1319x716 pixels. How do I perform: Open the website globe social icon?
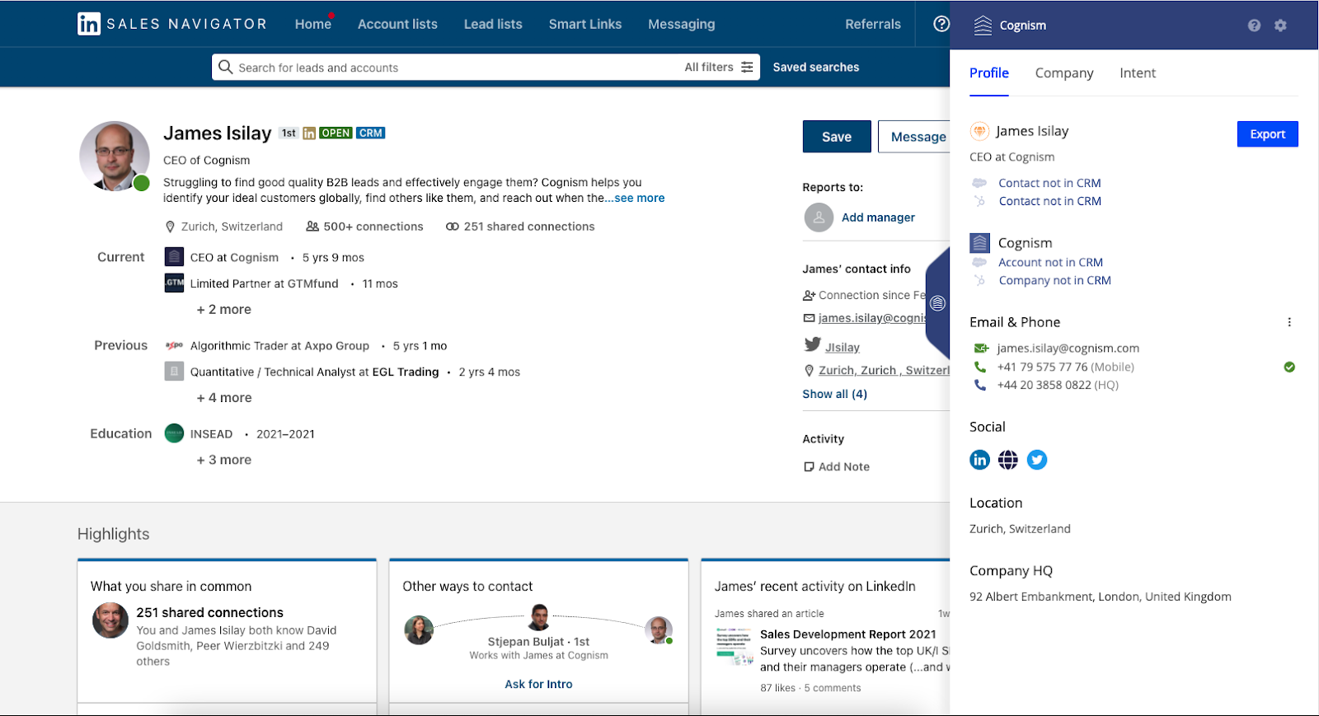tap(1008, 460)
